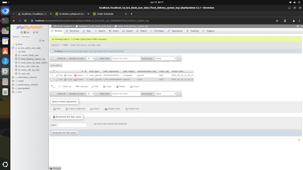The width and height of the screenshot is (303, 170).
Task: Switch to the SQL tab
Action: (87, 31)
